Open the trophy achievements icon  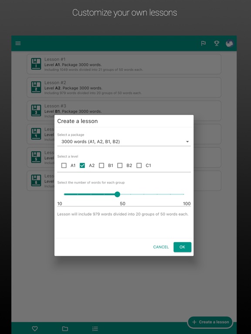217,43
